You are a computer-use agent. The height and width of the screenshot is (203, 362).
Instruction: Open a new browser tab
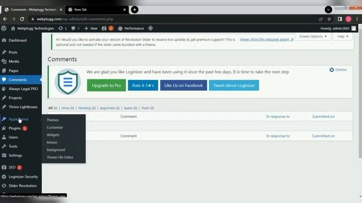(135, 10)
